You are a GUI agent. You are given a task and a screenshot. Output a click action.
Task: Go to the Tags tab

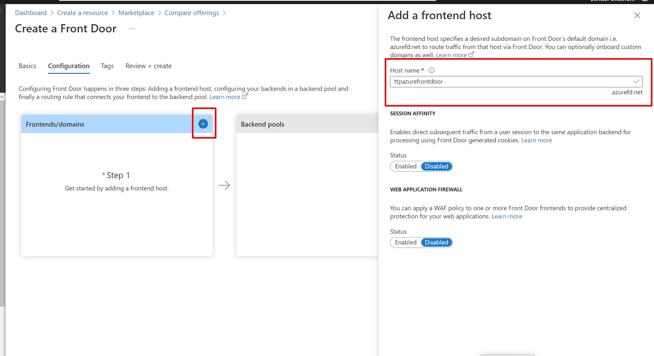[x=107, y=66]
